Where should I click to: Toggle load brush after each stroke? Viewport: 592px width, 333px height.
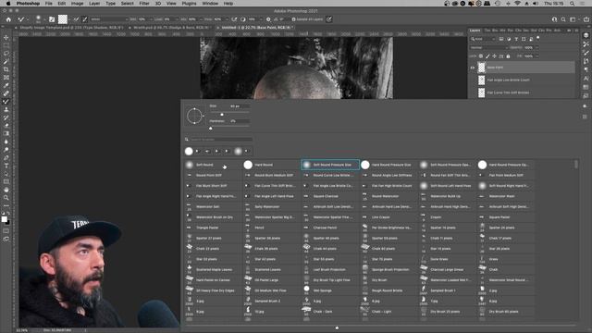(x=76, y=19)
